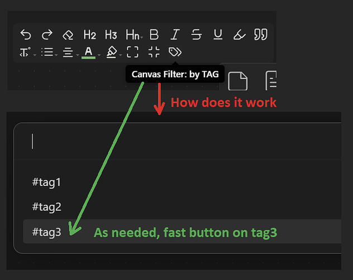The height and width of the screenshot is (280, 353).
Task: Click the text size T icon
Action: click(x=25, y=52)
